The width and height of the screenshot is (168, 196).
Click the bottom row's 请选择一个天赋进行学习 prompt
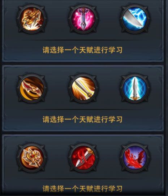[82, 189]
